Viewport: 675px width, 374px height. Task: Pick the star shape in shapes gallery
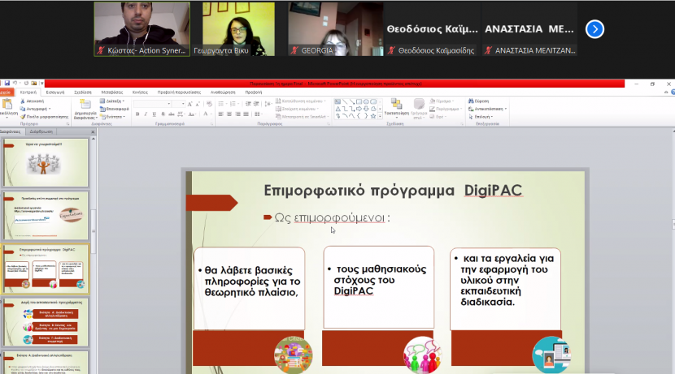[373, 116]
